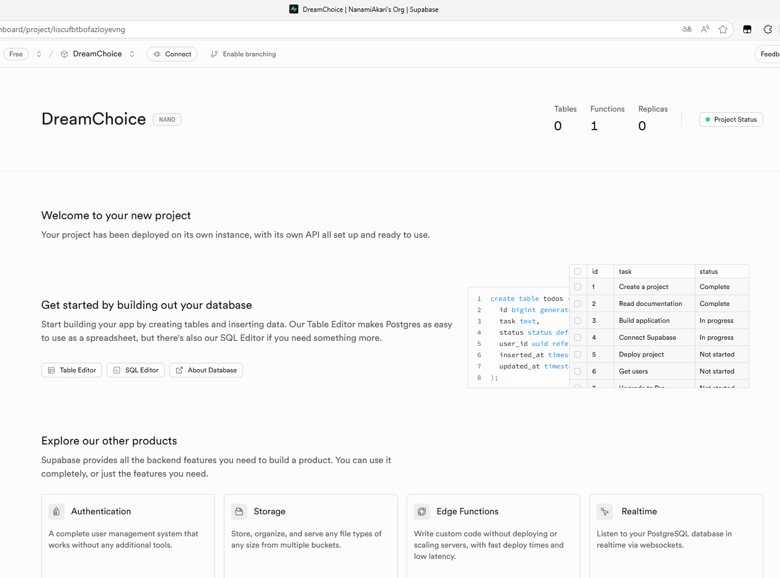
Task: Open the organization switcher chevron next to Free
Action: [x=39, y=54]
